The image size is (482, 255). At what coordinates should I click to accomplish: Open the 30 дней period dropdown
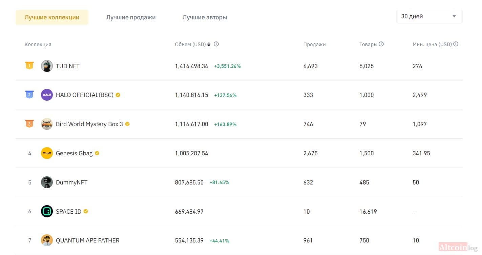(429, 16)
